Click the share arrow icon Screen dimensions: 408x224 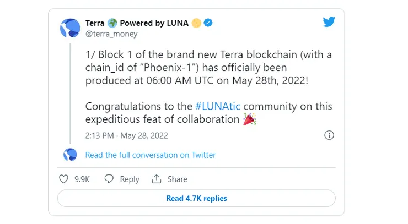[x=157, y=179]
